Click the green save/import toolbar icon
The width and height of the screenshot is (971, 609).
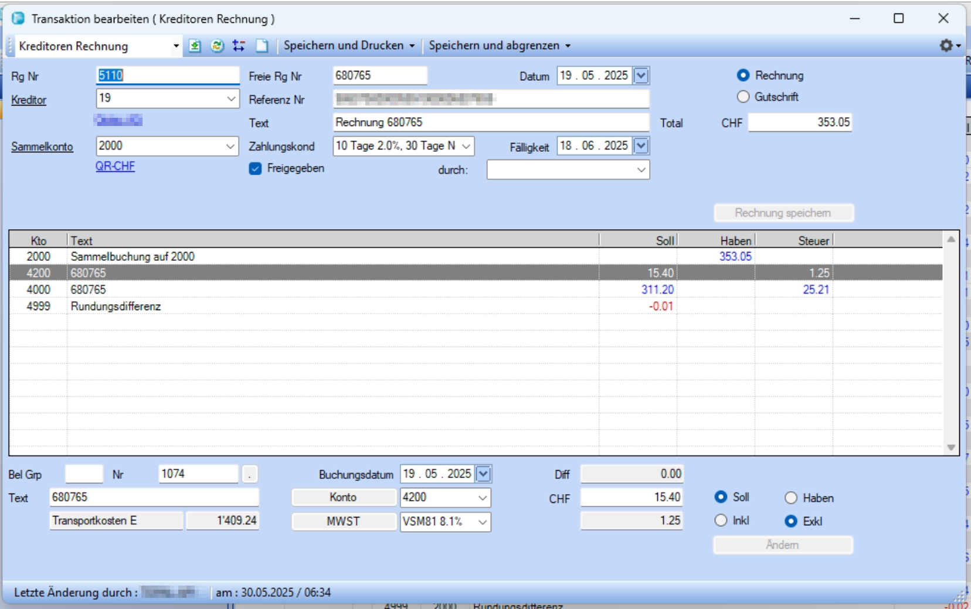tap(195, 46)
